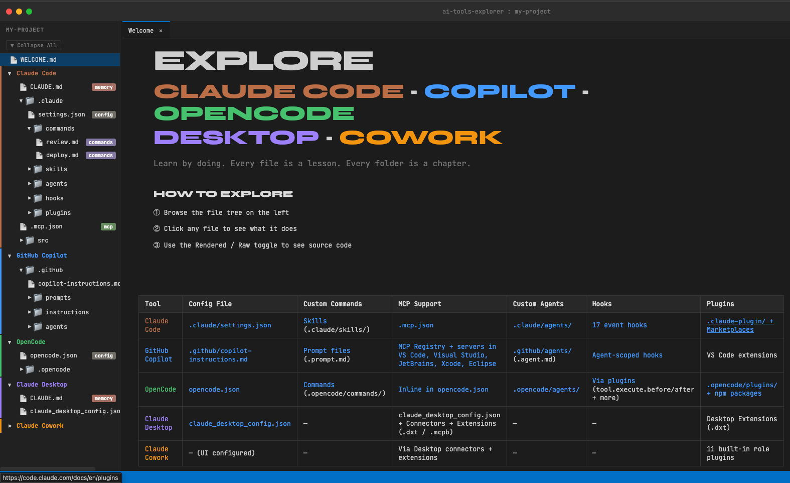Screen dimensions: 790x483
Task: Close the Welcome tab with the x
Action: [x=161, y=31]
